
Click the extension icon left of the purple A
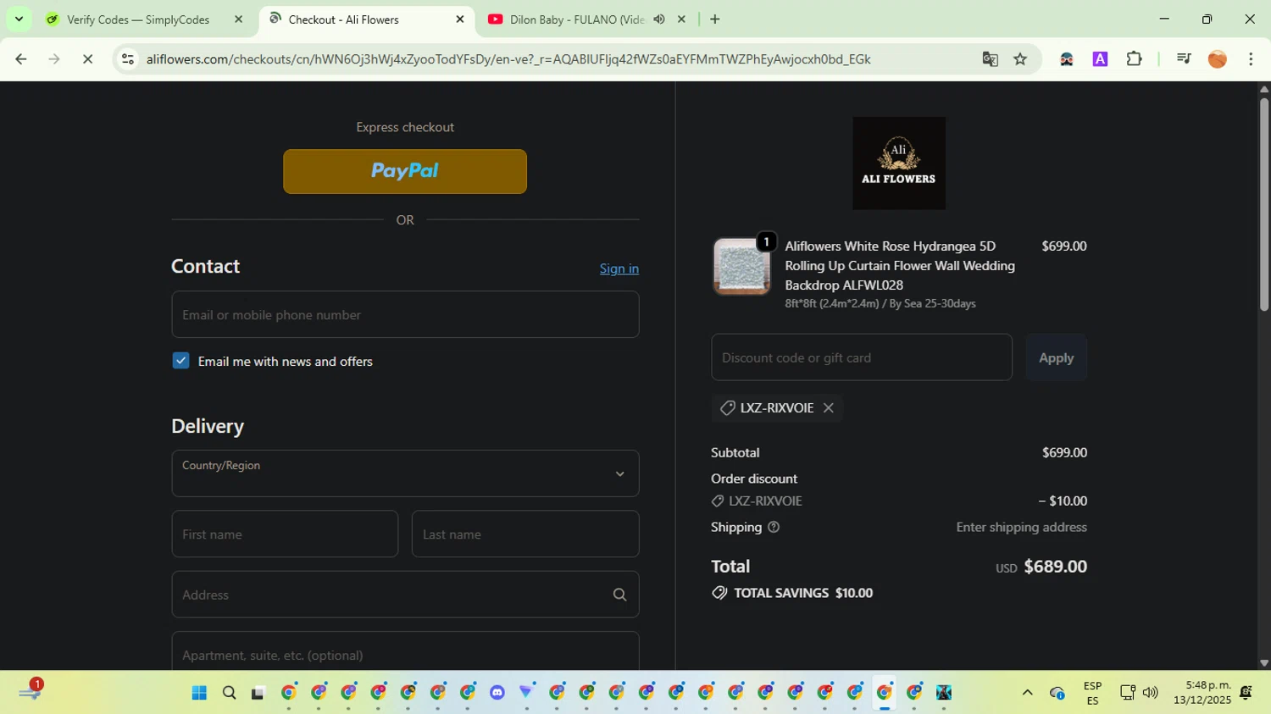[1067, 59]
